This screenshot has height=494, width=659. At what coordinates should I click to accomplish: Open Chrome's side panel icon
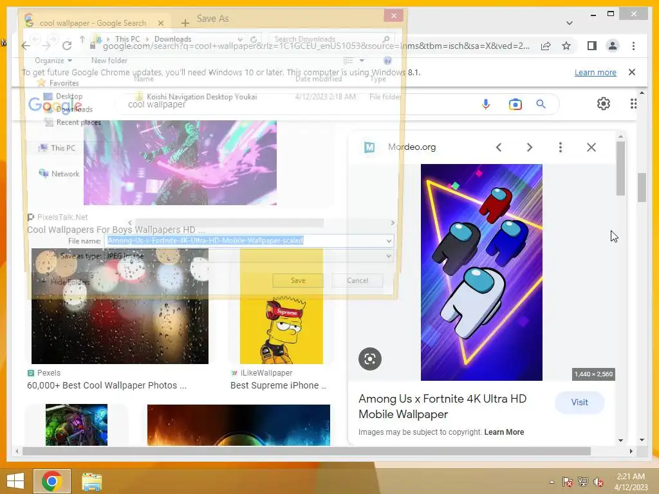[x=592, y=46]
